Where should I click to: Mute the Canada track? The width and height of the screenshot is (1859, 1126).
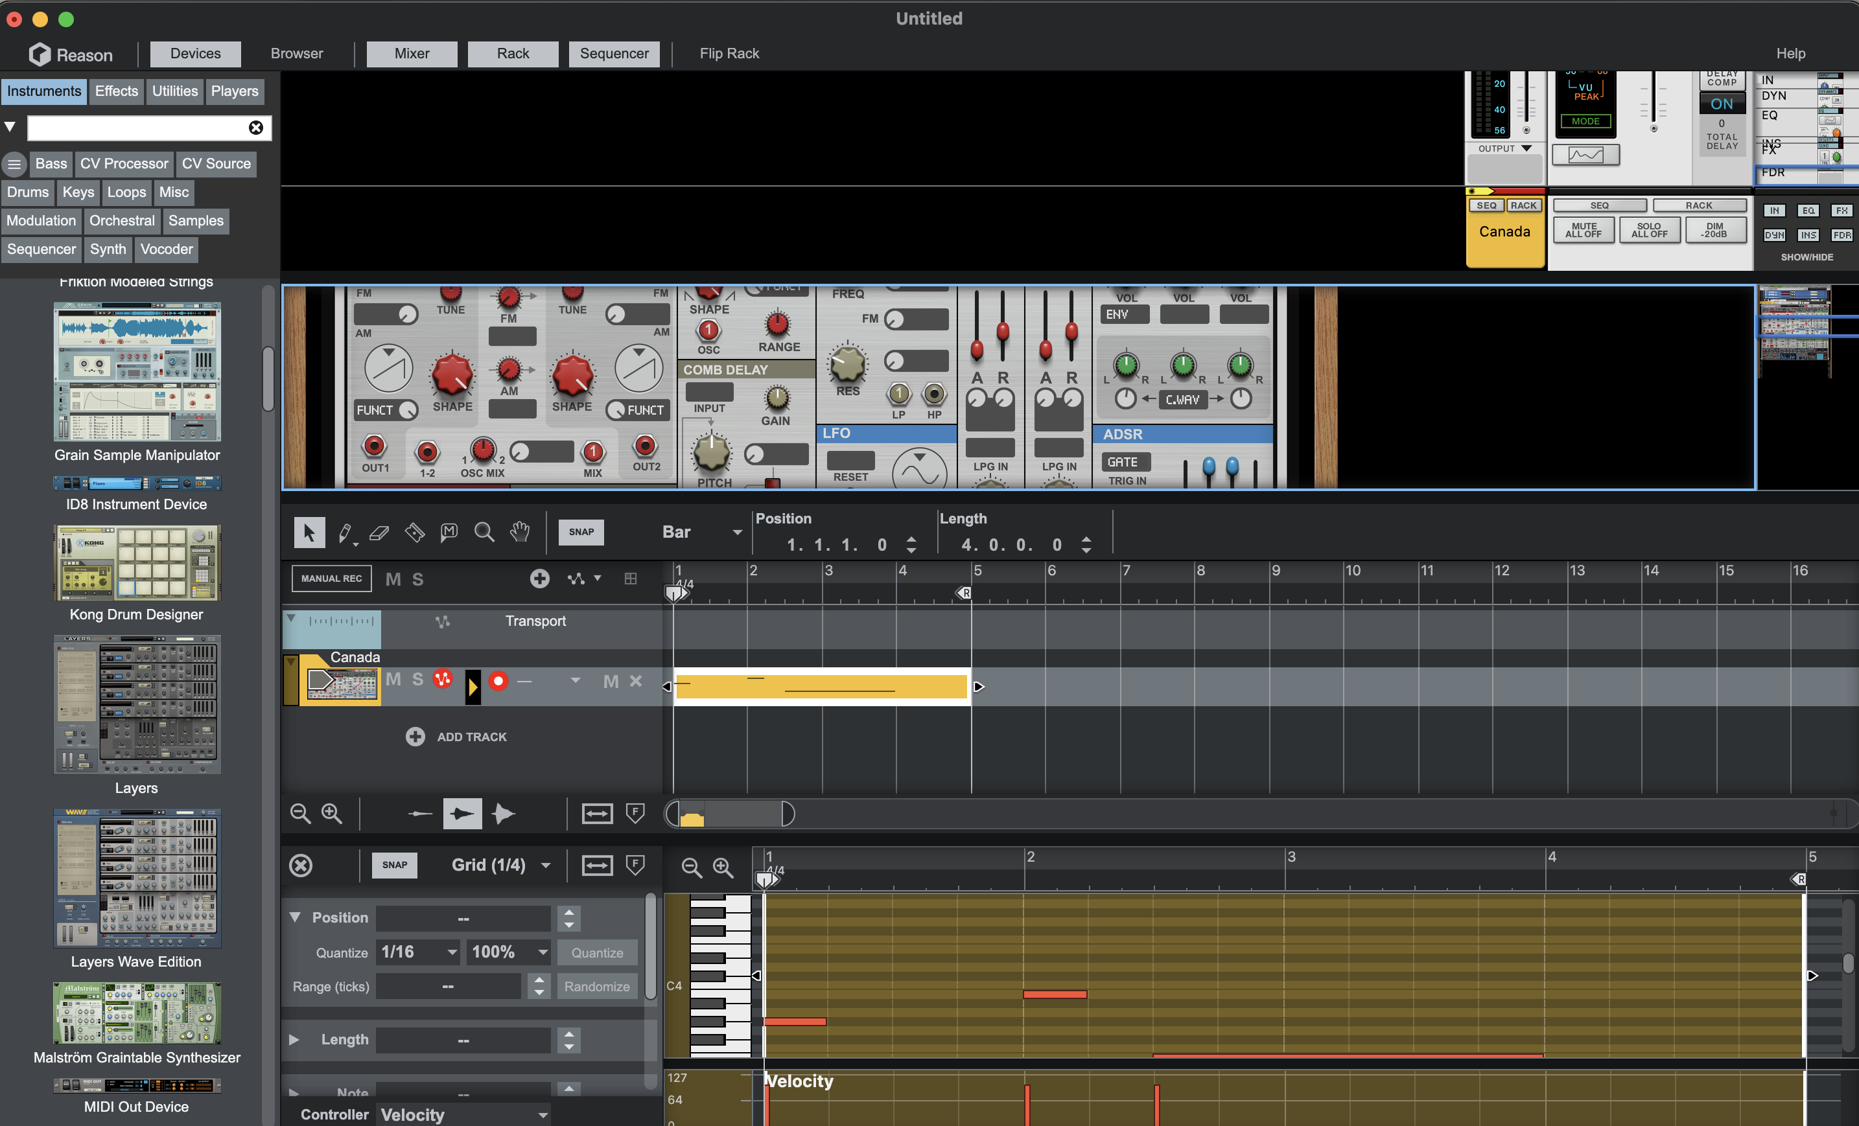click(x=393, y=679)
